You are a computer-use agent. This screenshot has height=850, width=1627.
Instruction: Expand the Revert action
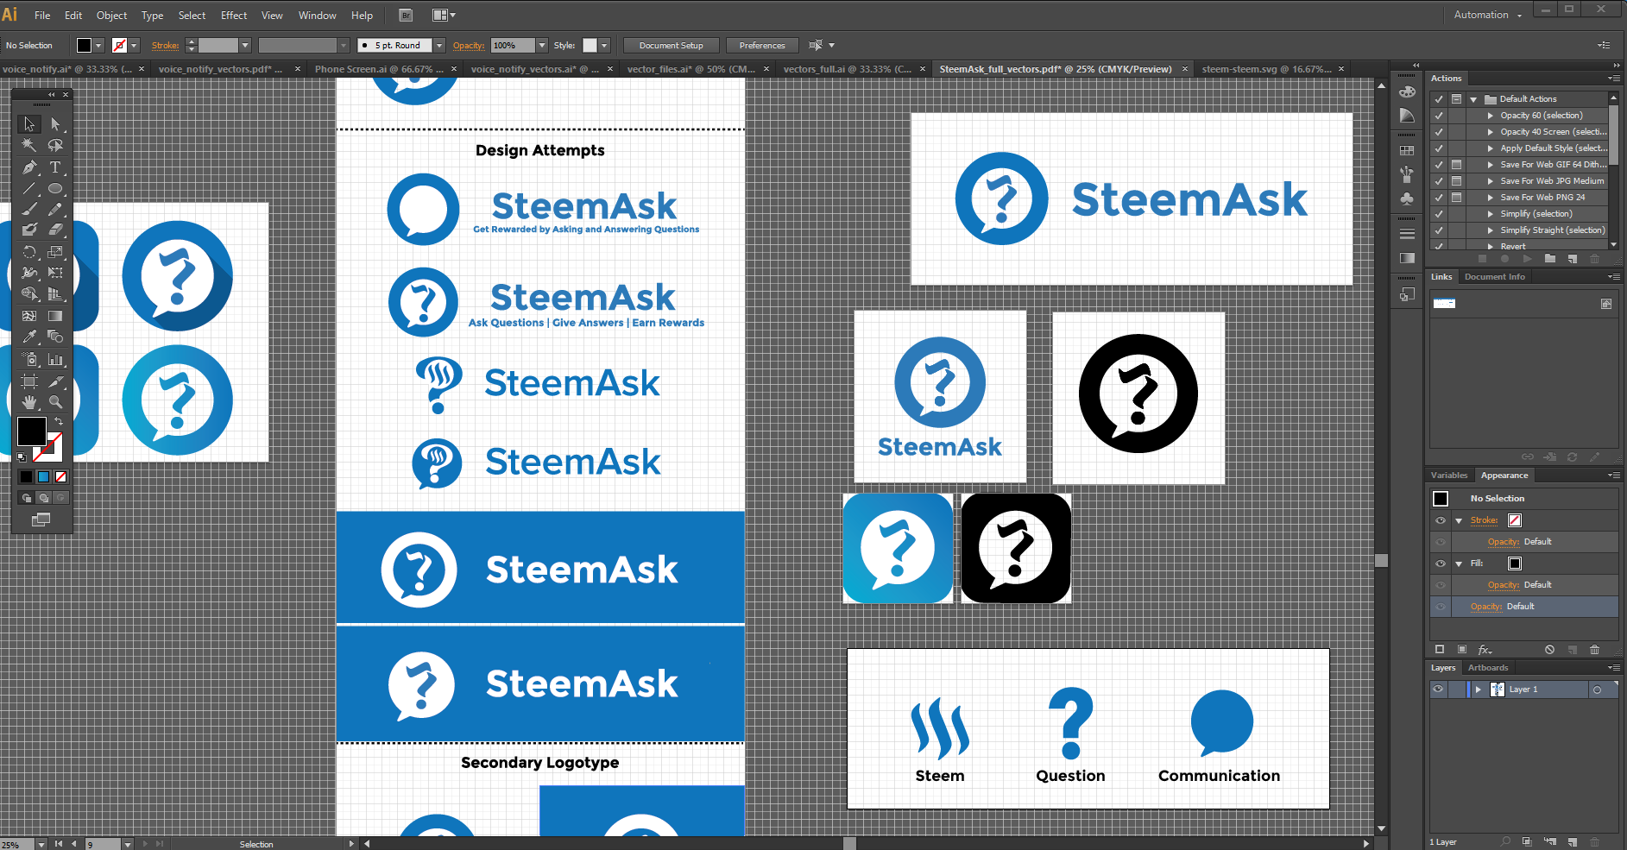click(x=1491, y=247)
